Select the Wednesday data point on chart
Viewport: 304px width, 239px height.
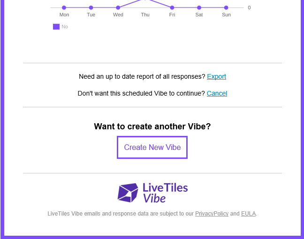[x=118, y=7]
